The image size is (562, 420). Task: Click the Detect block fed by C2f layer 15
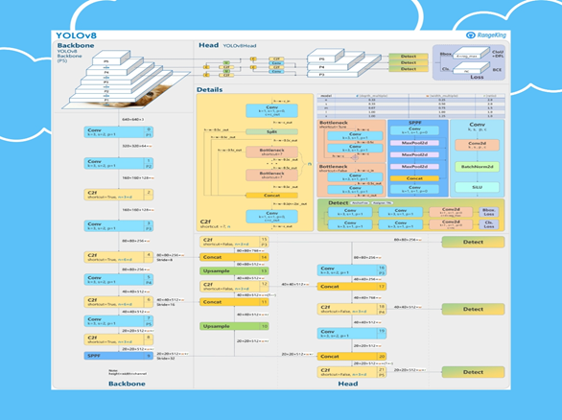tap(473, 242)
